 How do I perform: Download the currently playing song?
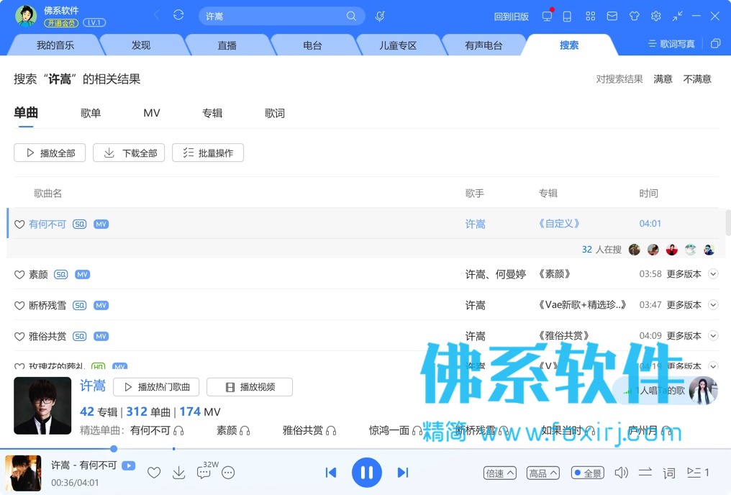click(178, 473)
